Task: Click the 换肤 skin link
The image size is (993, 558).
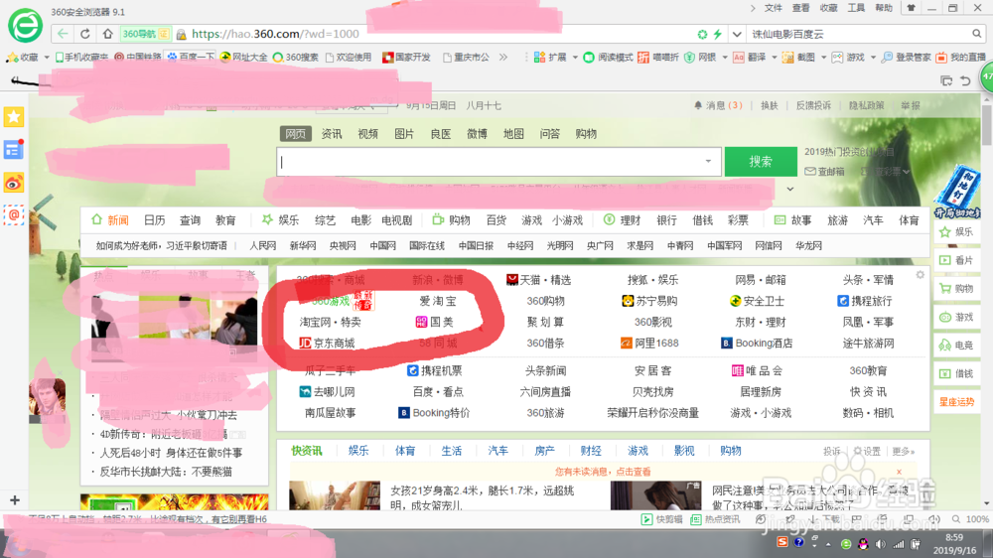Action: point(770,105)
